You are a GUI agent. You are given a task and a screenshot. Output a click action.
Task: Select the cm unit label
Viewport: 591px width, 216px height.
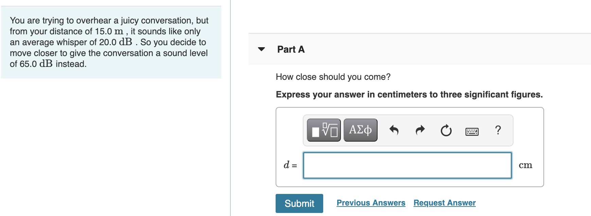point(525,165)
